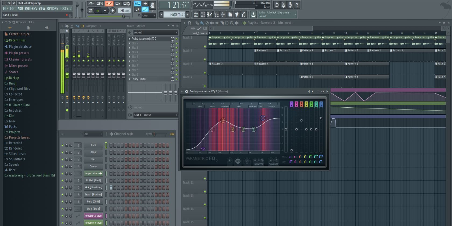Open the ADD menu
The height and width of the screenshot is (226, 452).
pyautogui.click(x=20, y=9)
